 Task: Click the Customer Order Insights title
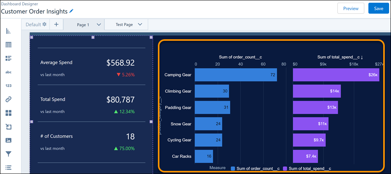(34, 11)
